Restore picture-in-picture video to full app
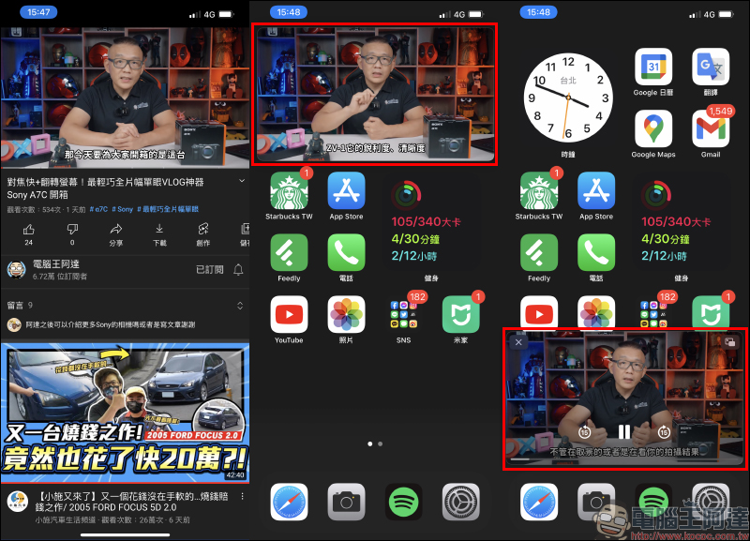This screenshot has height=541, width=750. point(730,341)
